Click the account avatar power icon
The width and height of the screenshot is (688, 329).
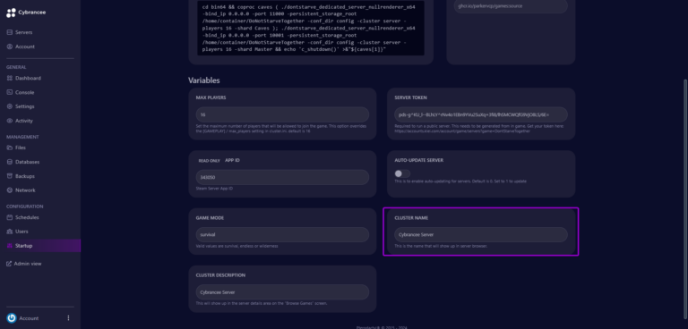point(12,318)
